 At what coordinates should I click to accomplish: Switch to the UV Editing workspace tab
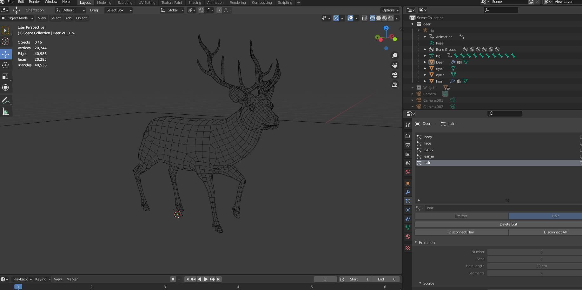tap(147, 3)
